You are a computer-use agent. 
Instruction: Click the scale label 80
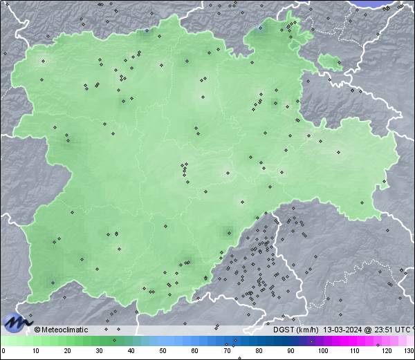click(x=259, y=351)
